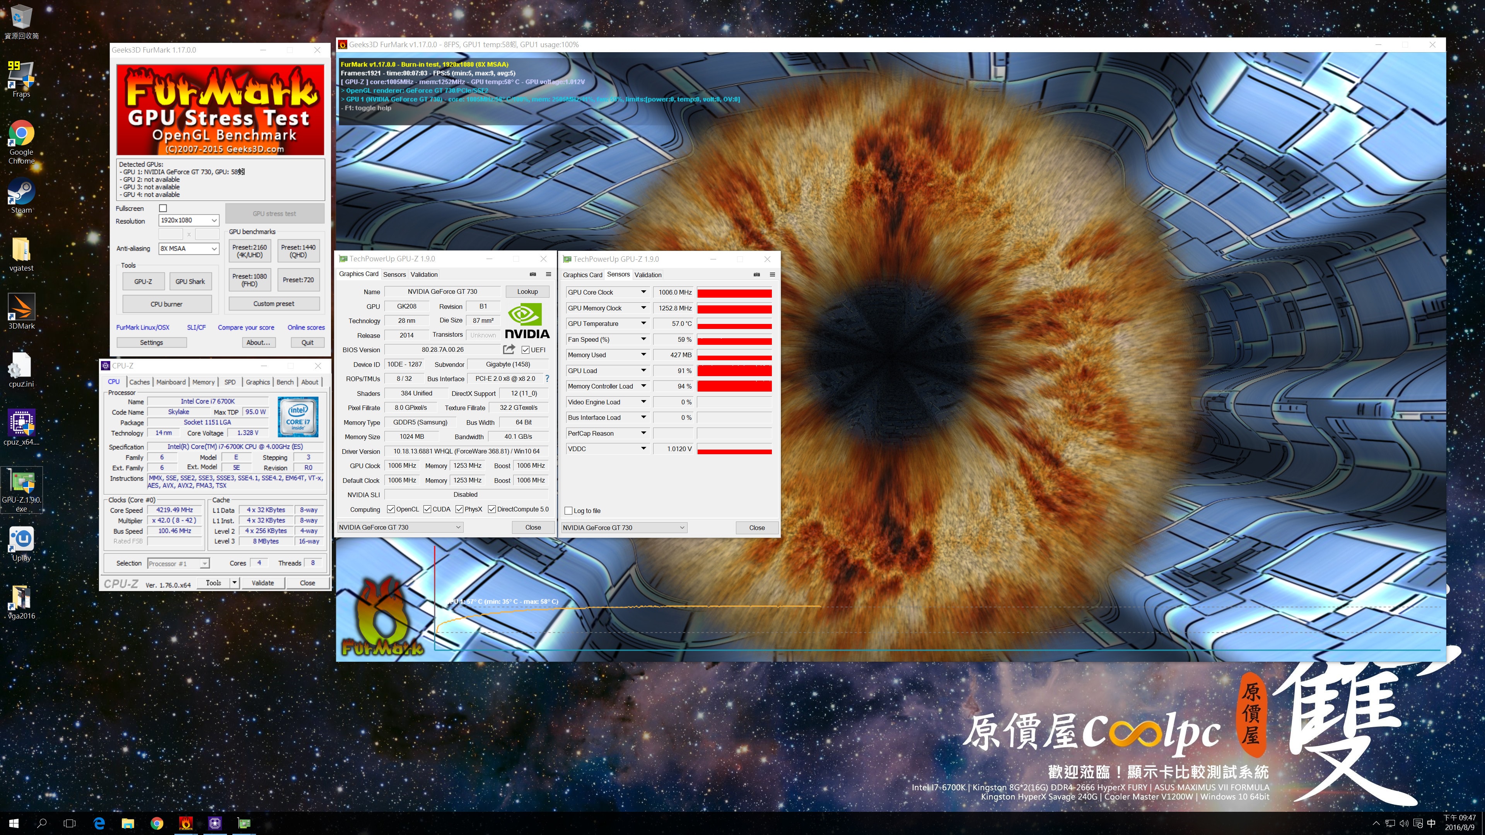Viewport: 1485px width, 835px height.
Task: Click the BIOS share/export icon in GPU-Z
Action: pos(509,349)
